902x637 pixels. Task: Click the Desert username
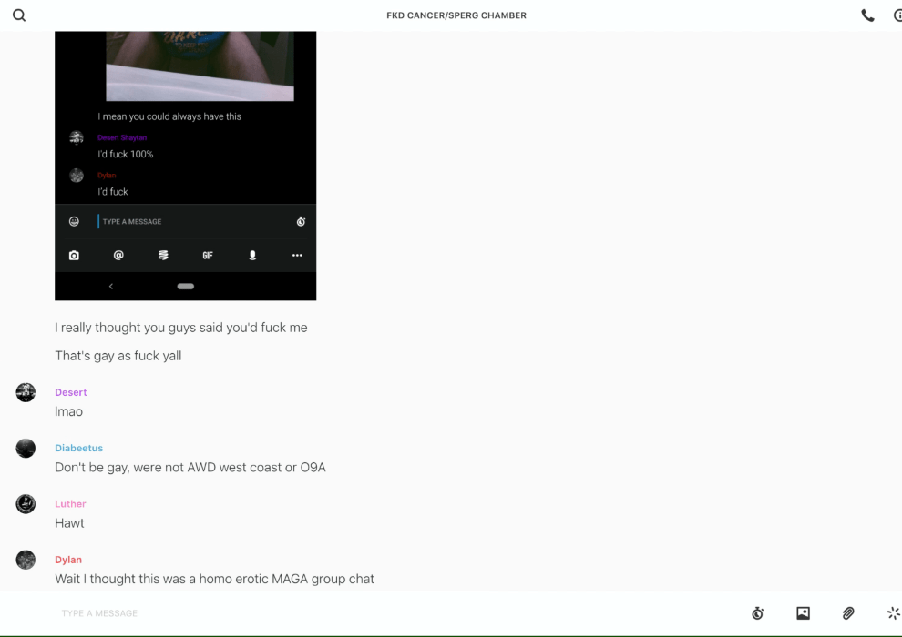71,392
